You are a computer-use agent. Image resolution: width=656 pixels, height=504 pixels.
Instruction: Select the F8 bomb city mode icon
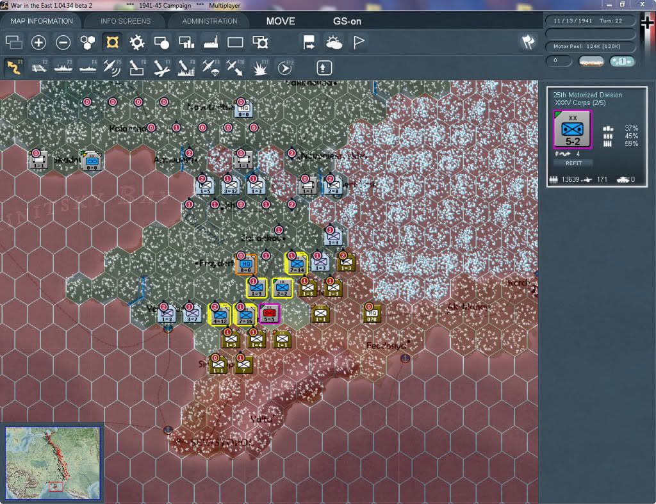pos(186,67)
